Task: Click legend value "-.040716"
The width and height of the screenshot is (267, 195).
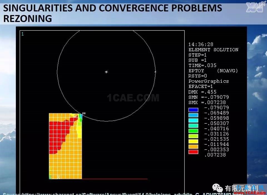Action: coord(216,129)
